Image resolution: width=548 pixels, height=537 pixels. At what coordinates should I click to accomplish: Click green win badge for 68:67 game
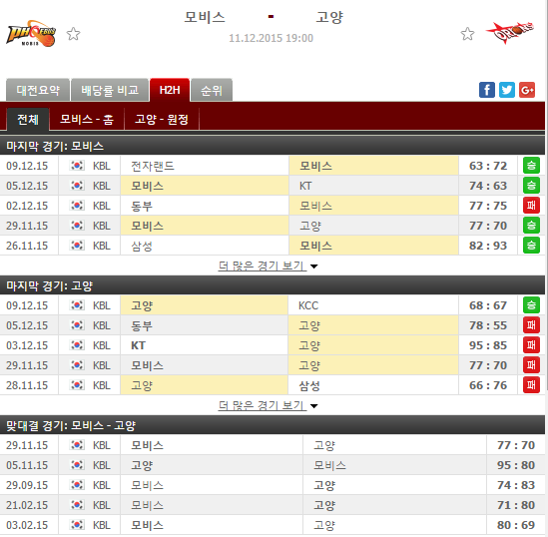[531, 305]
